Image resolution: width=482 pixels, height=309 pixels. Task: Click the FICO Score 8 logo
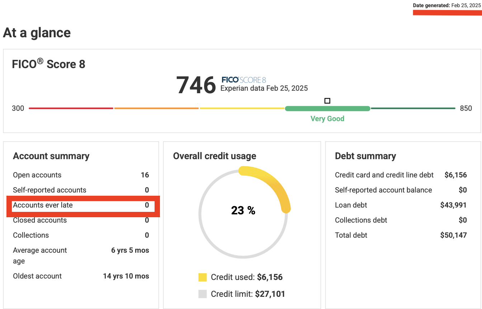(x=244, y=80)
